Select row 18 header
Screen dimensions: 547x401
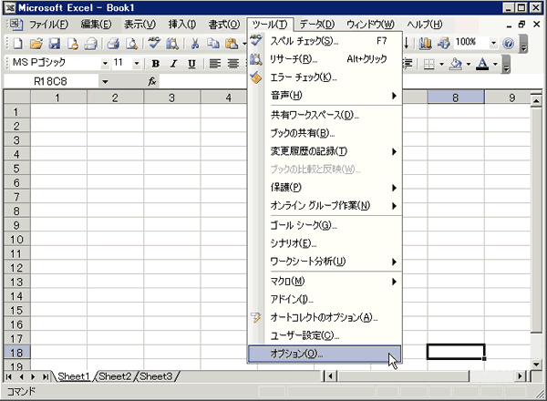pyautogui.click(x=16, y=352)
